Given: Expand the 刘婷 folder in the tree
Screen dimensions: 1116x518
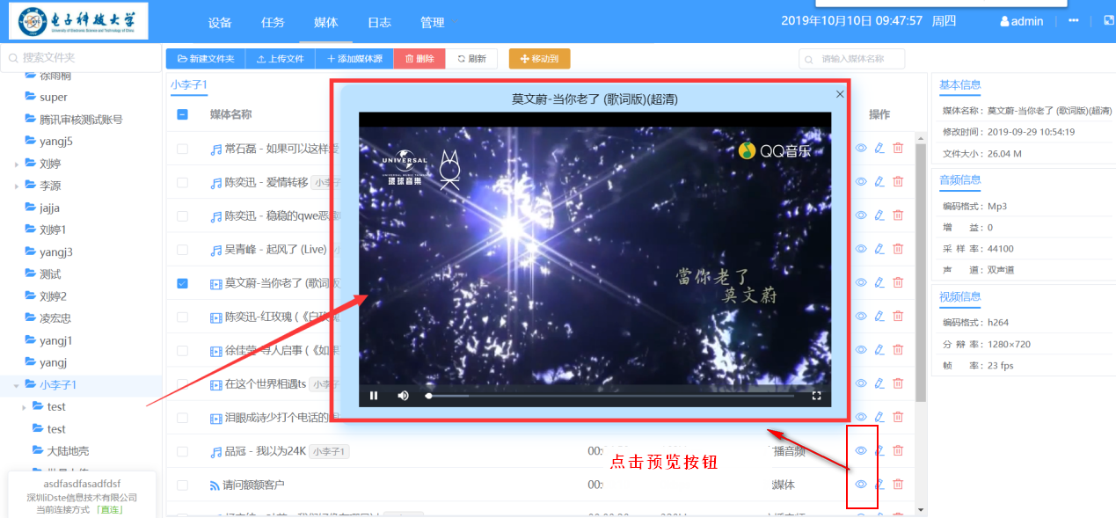Looking at the screenshot, I should coord(17,164).
